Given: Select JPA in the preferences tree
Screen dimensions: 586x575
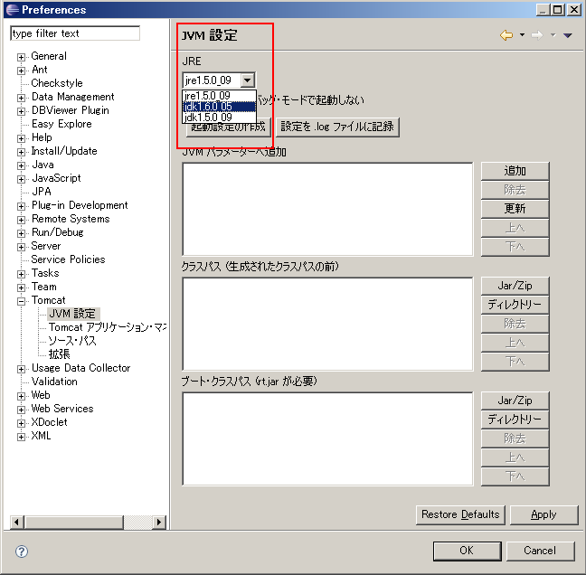Looking at the screenshot, I should point(42,192).
